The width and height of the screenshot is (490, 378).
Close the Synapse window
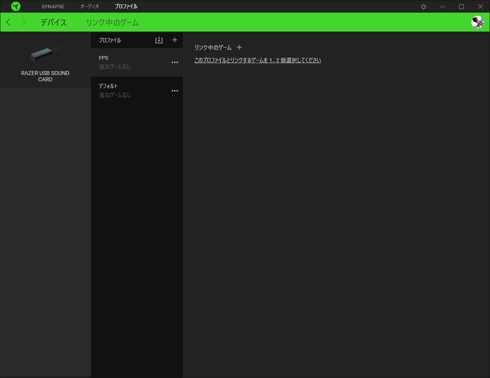480,7
